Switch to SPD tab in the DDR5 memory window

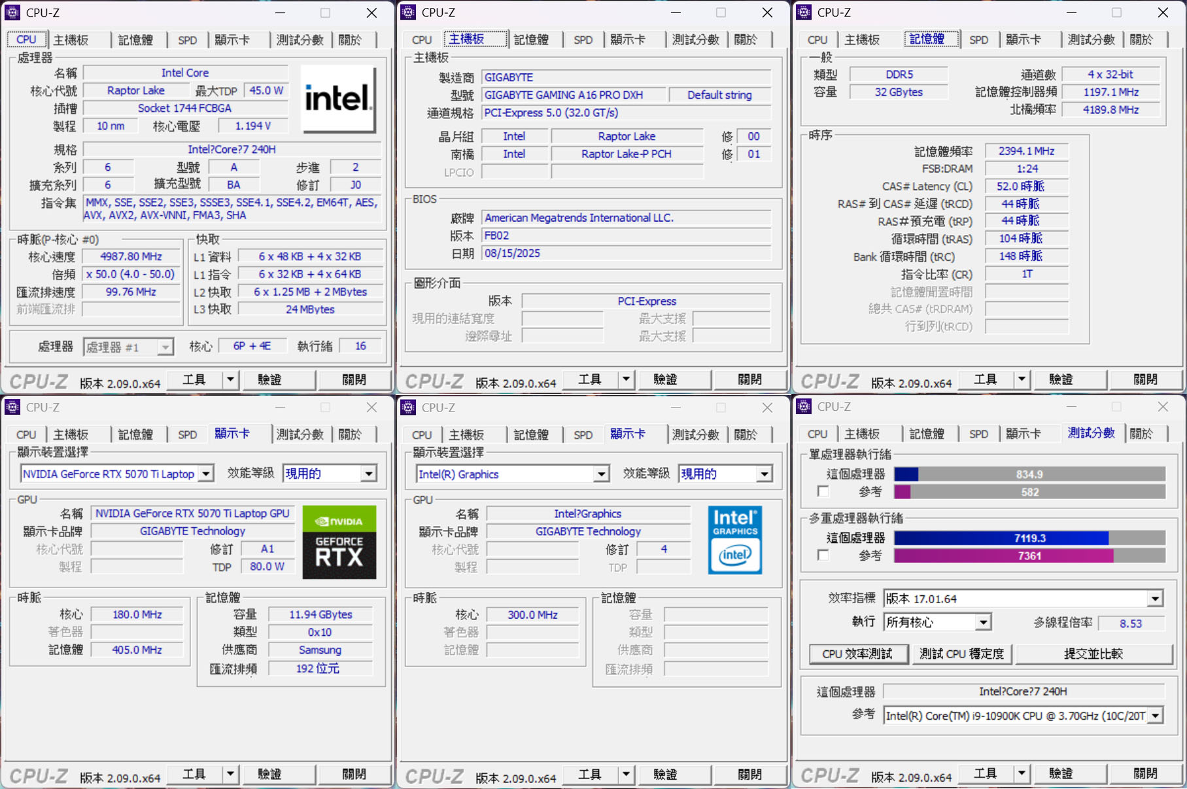point(978,40)
